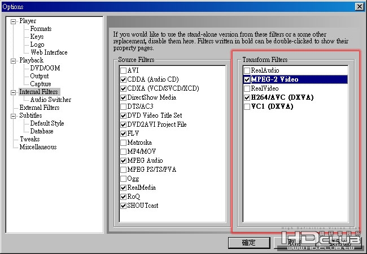This screenshot has height=254, width=367.
Task: Enable the Matroska source filter
Action: [123, 142]
